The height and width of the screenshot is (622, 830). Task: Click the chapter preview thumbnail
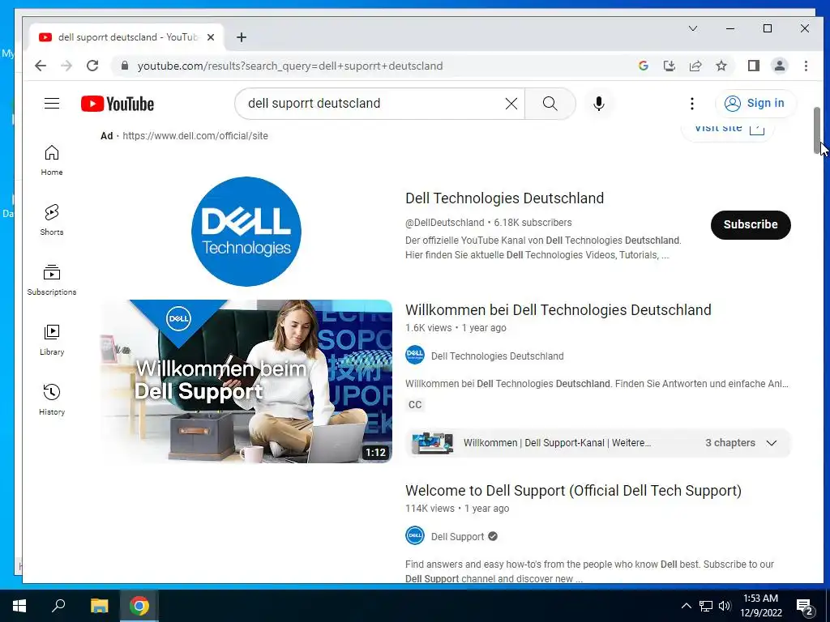433,443
